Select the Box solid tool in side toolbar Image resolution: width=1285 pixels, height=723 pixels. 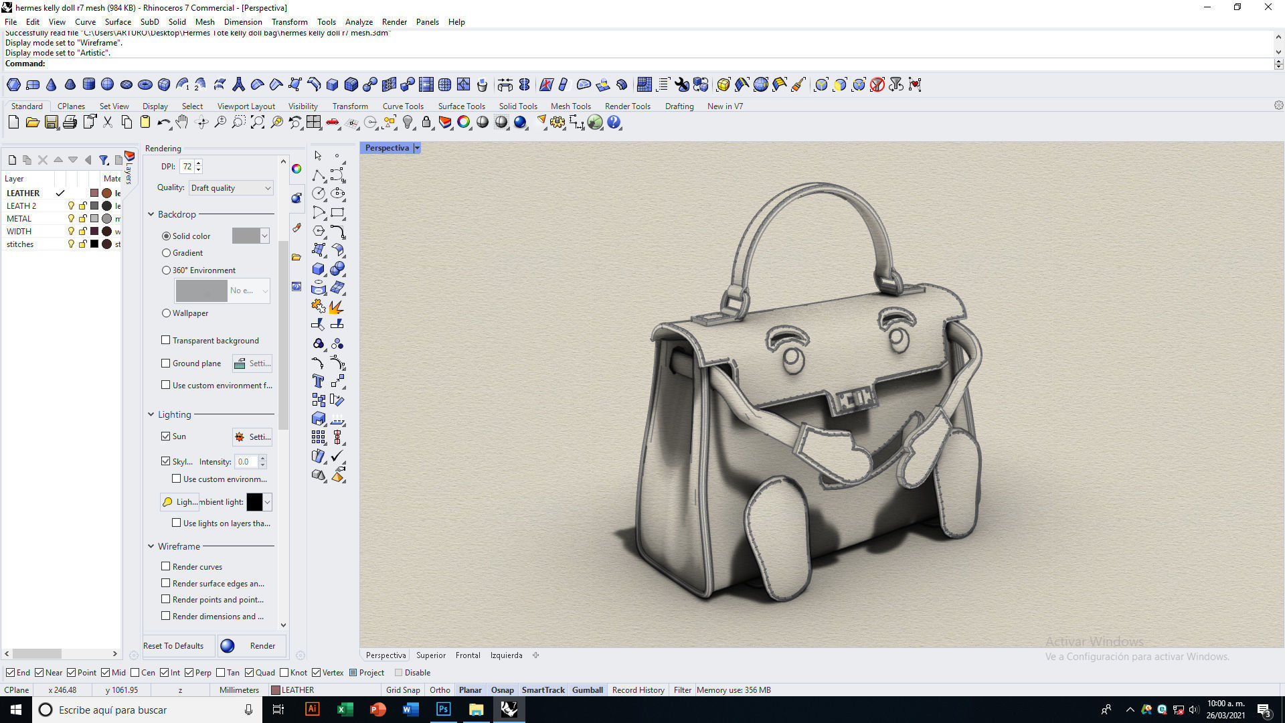coord(319,269)
